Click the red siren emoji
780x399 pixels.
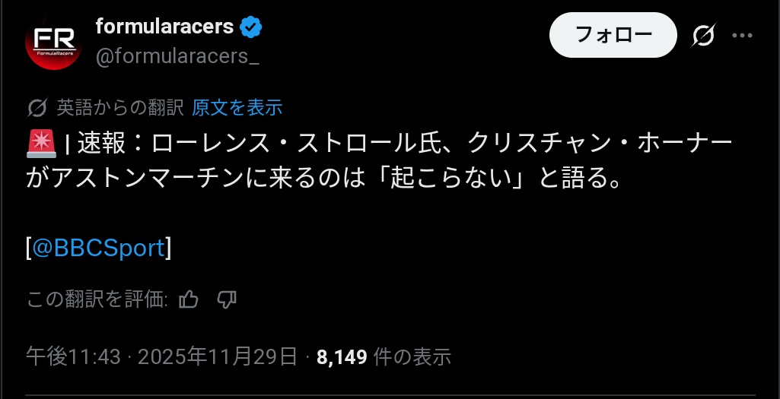pyautogui.click(x=40, y=143)
